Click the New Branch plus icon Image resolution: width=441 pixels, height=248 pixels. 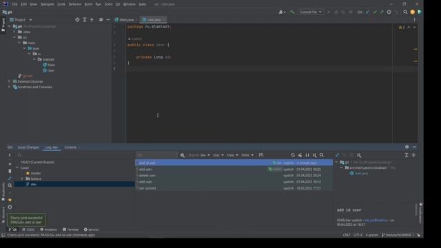[10, 164]
